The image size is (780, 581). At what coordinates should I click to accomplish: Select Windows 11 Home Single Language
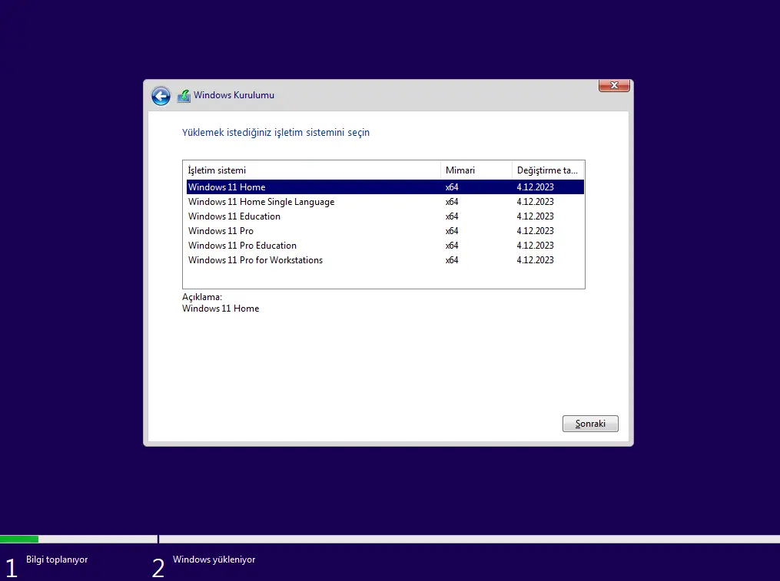(385, 202)
